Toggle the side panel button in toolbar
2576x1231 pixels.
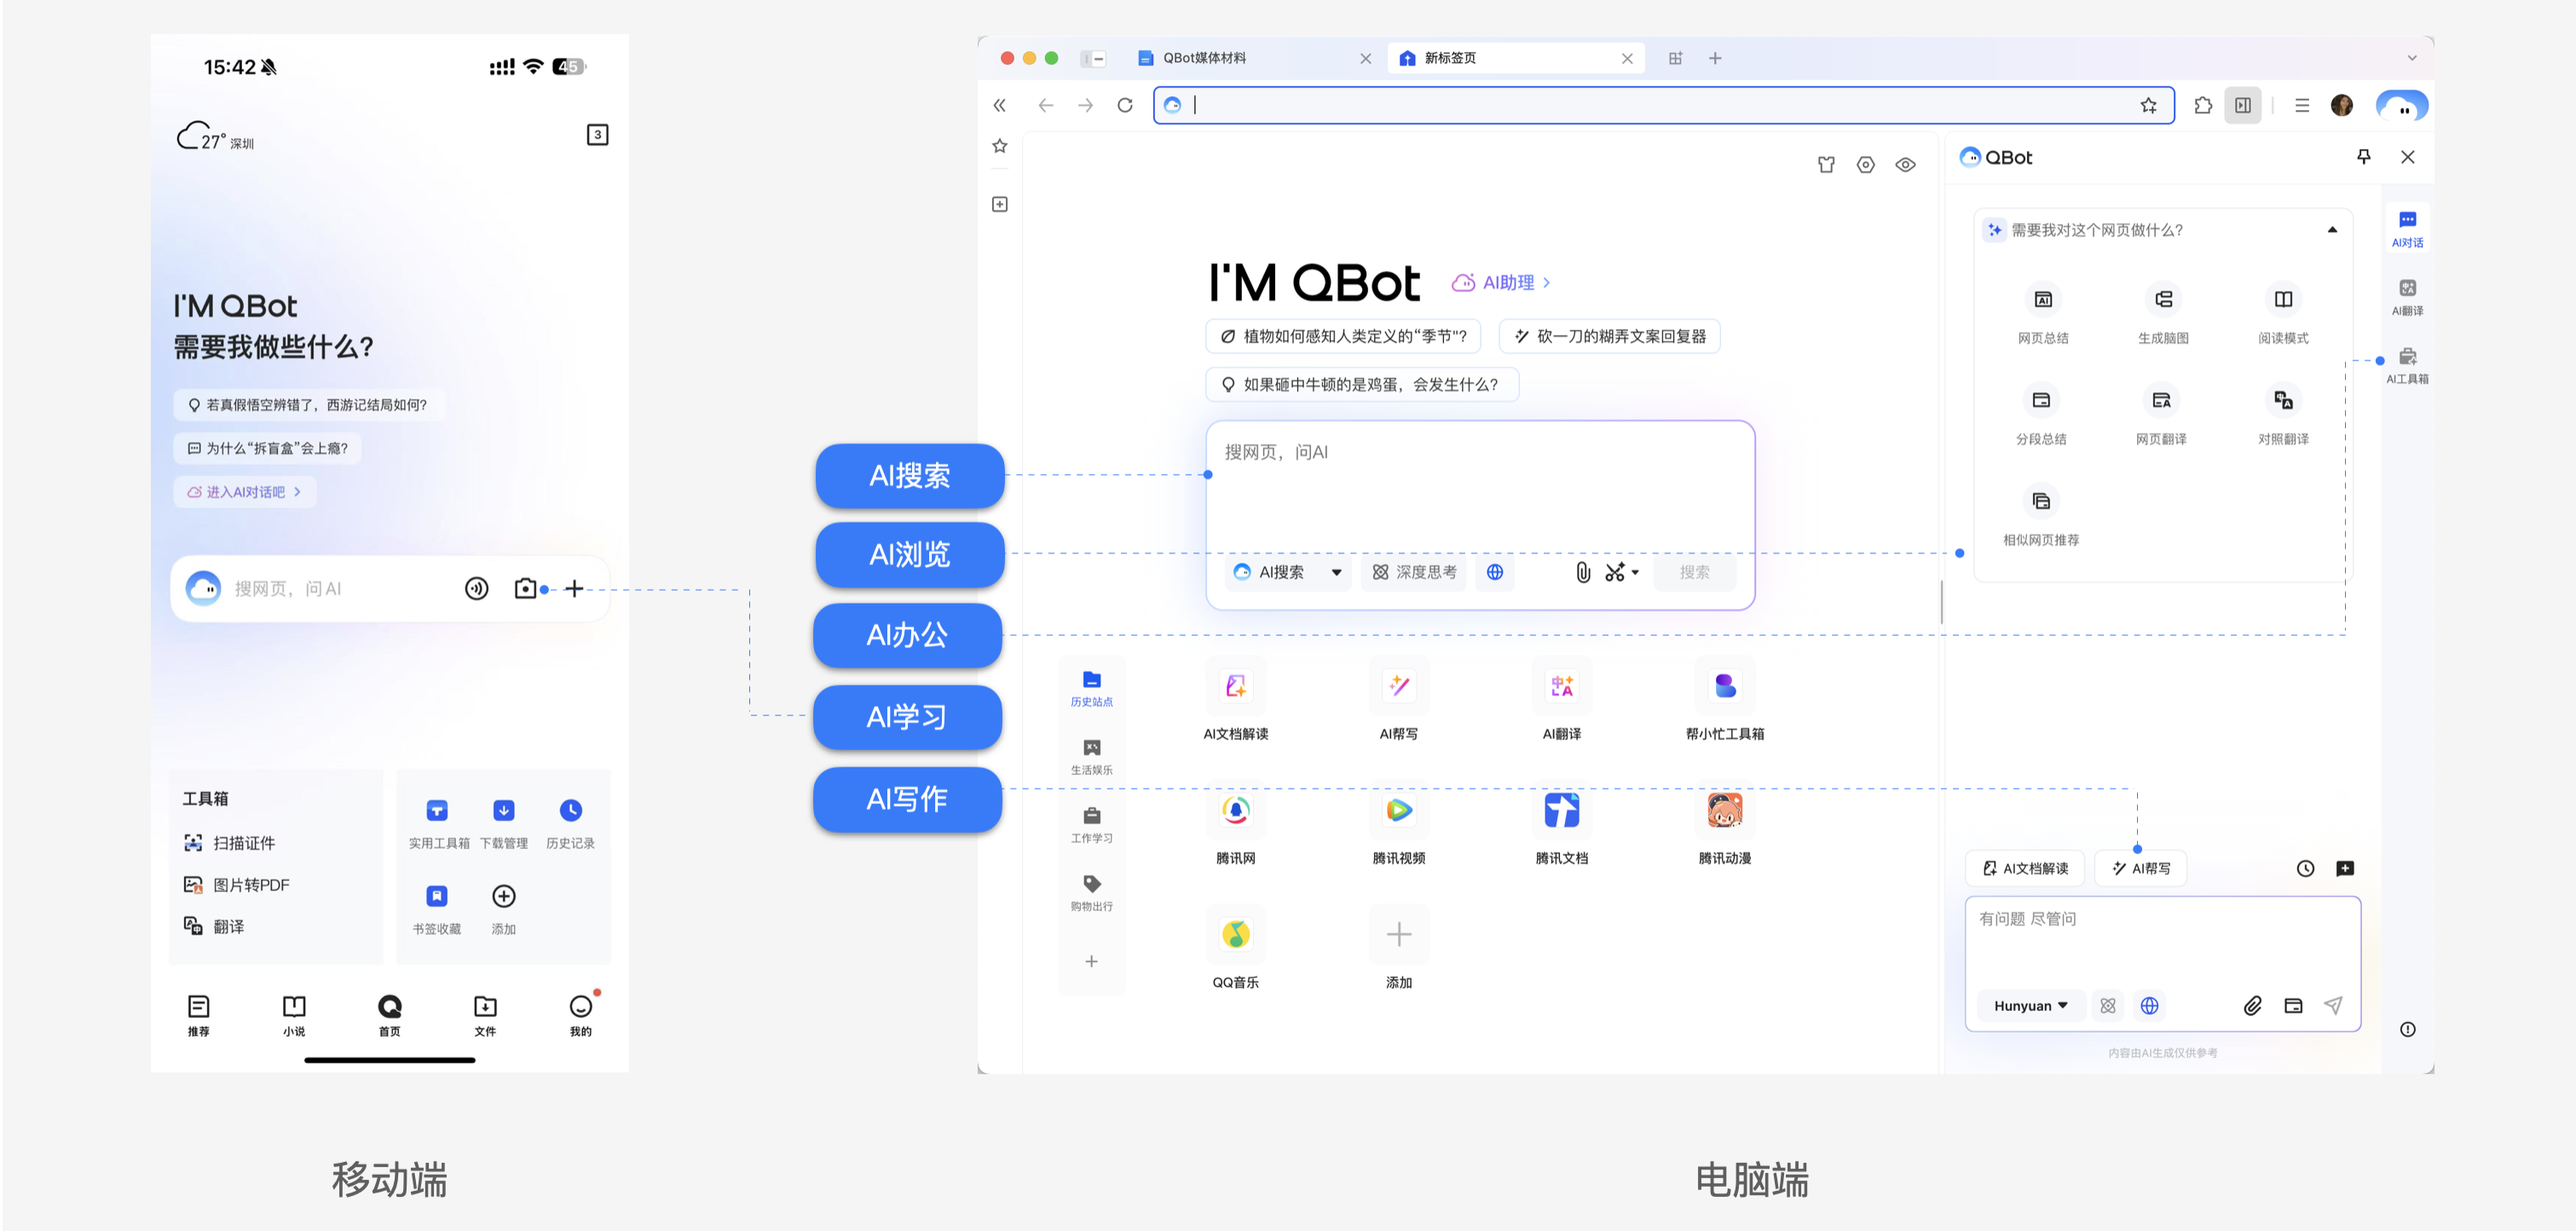pyautogui.click(x=2242, y=105)
